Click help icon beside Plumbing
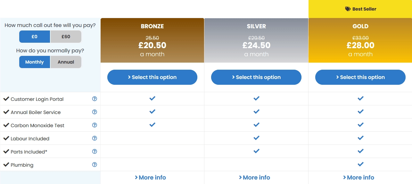This screenshot has width=412, height=184. [95, 165]
